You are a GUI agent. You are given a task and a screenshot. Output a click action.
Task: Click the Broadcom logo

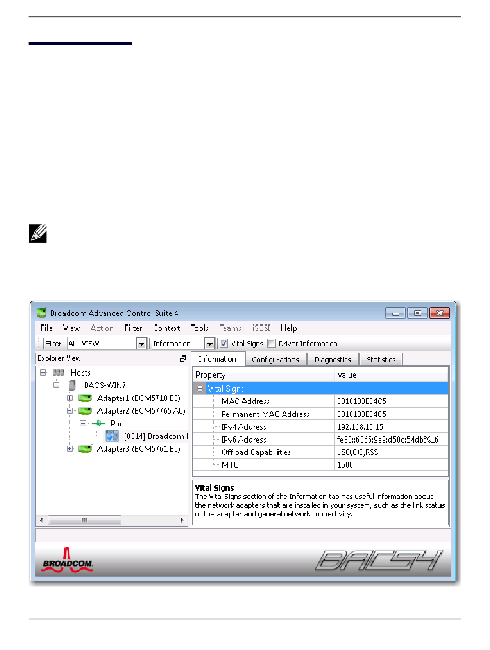click(x=68, y=559)
